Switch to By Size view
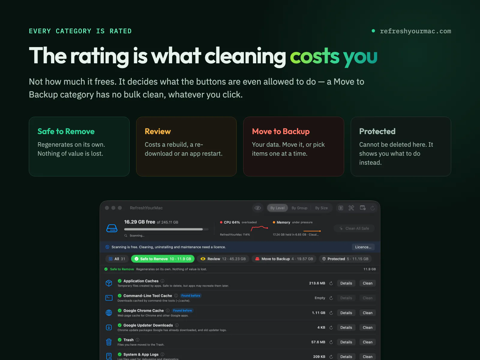480x360 pixels. [321, 208]
